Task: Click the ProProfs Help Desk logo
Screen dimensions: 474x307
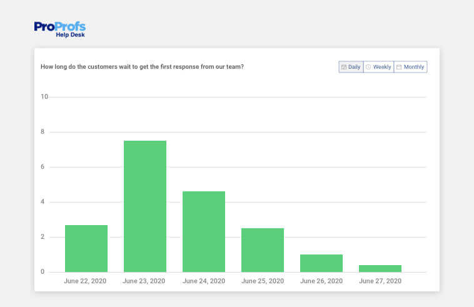Action: click(x=59, y=29)
